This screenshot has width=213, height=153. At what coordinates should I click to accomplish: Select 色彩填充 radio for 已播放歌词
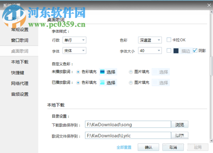pyautogui.click(x=78, y=82)
